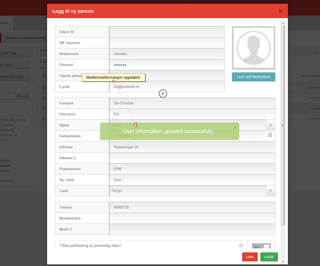This screenshot has height=266, width=320.
Task: Click the green LAGRE button
Action: (269, 257)
